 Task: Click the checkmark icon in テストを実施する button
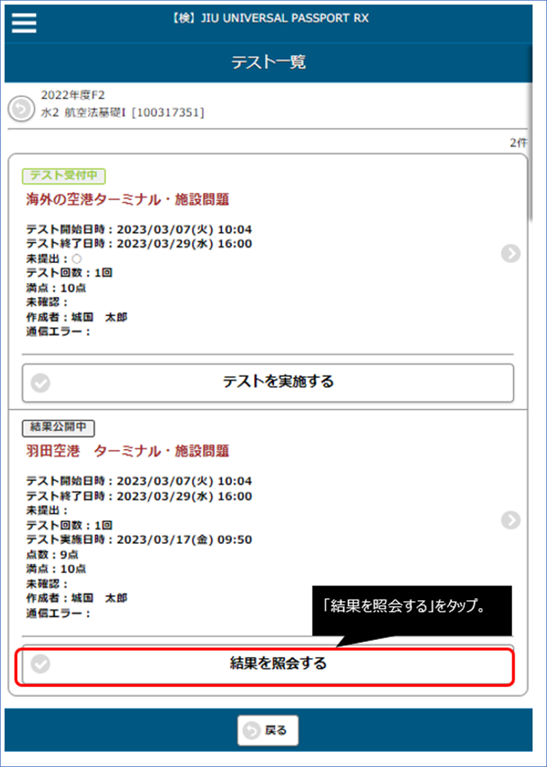(x=41, y=383)
